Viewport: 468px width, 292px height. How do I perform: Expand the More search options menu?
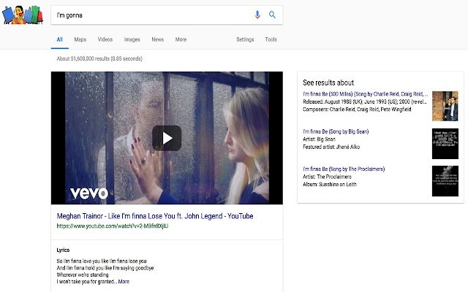tap(181, 39)
